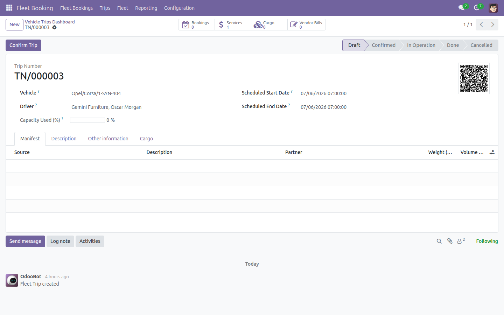
Task: Open the Services dollar smart button
Action: [x=233, y=24]
